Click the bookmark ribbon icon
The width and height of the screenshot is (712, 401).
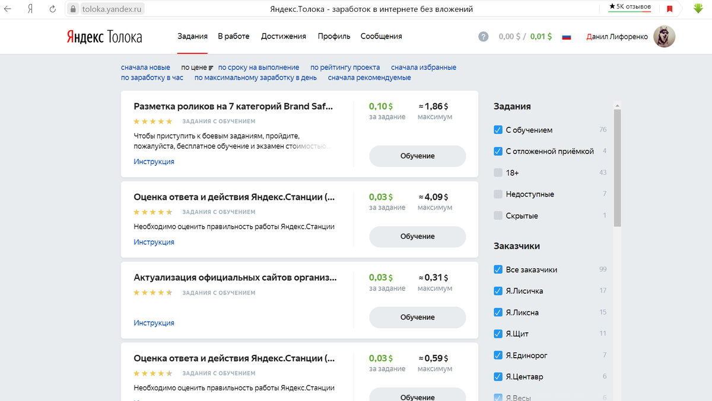click(669, 9)
